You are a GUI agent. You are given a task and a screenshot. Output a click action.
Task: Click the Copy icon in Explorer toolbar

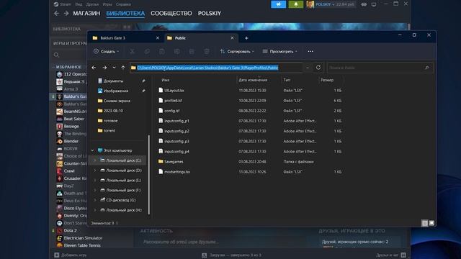[x=147, y=51]
